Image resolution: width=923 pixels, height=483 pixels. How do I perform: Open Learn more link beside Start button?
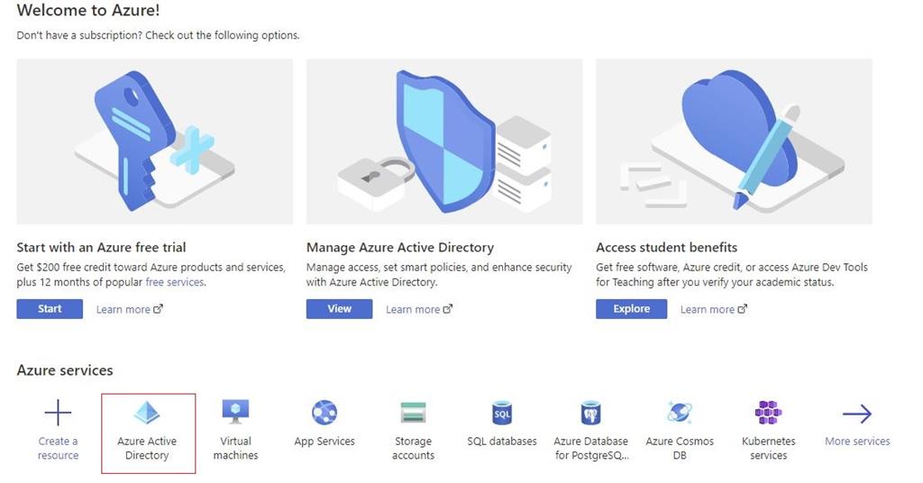[x=129, y=309]
